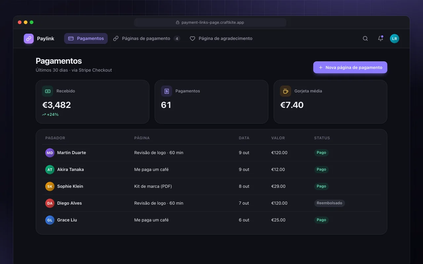Click Grace Liu's GL avatar
The height and width of the screenshot is (264, 423).
[x=50, y=220]
